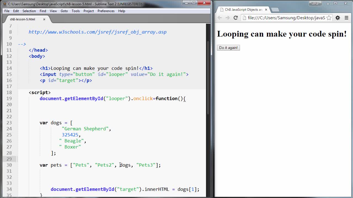The image size is (353, 198).
Task: Click the "Pets3" string on line 30
Action: click(146, 165)
